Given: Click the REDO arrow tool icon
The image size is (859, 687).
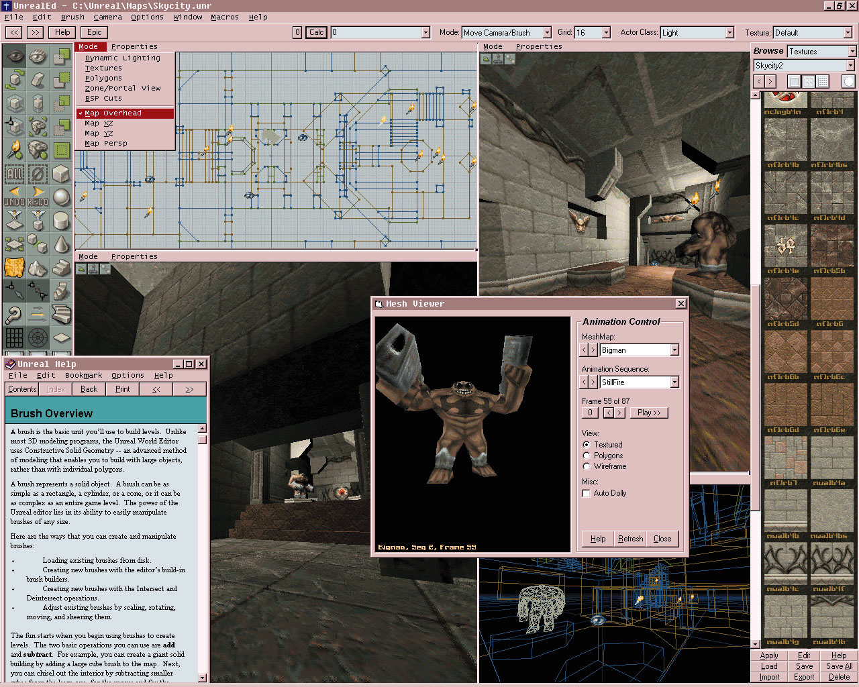Looking at the screenshot, I should pos(38,197).
